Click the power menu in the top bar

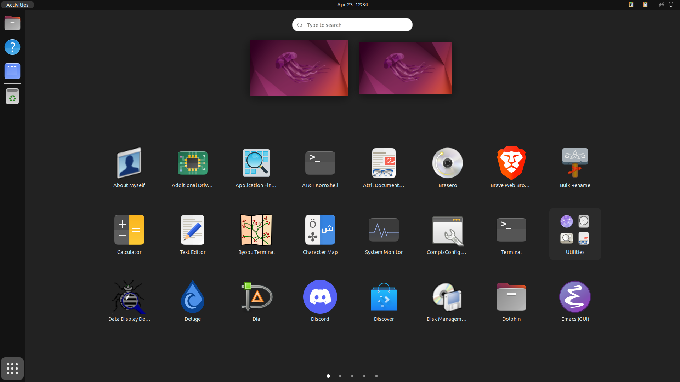671,5
